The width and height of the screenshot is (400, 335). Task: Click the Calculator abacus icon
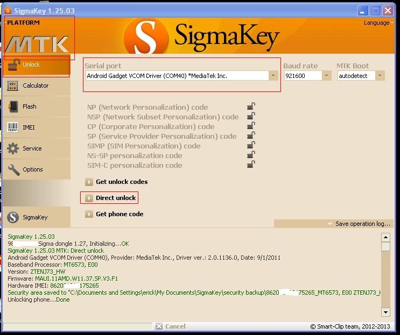click(12, 86)
